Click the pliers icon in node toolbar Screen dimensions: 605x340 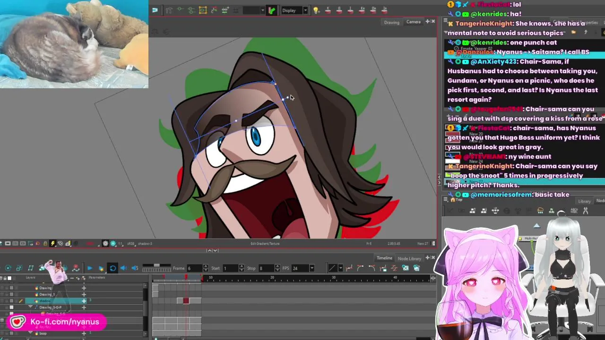[586, 211]
